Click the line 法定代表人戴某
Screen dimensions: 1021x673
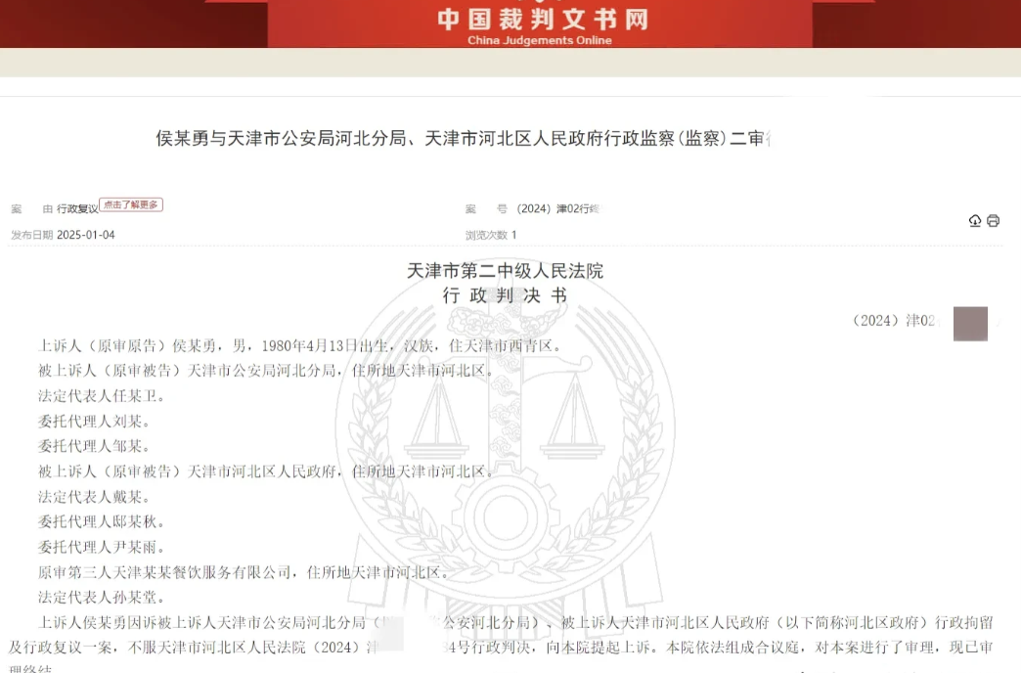(95, 497)
